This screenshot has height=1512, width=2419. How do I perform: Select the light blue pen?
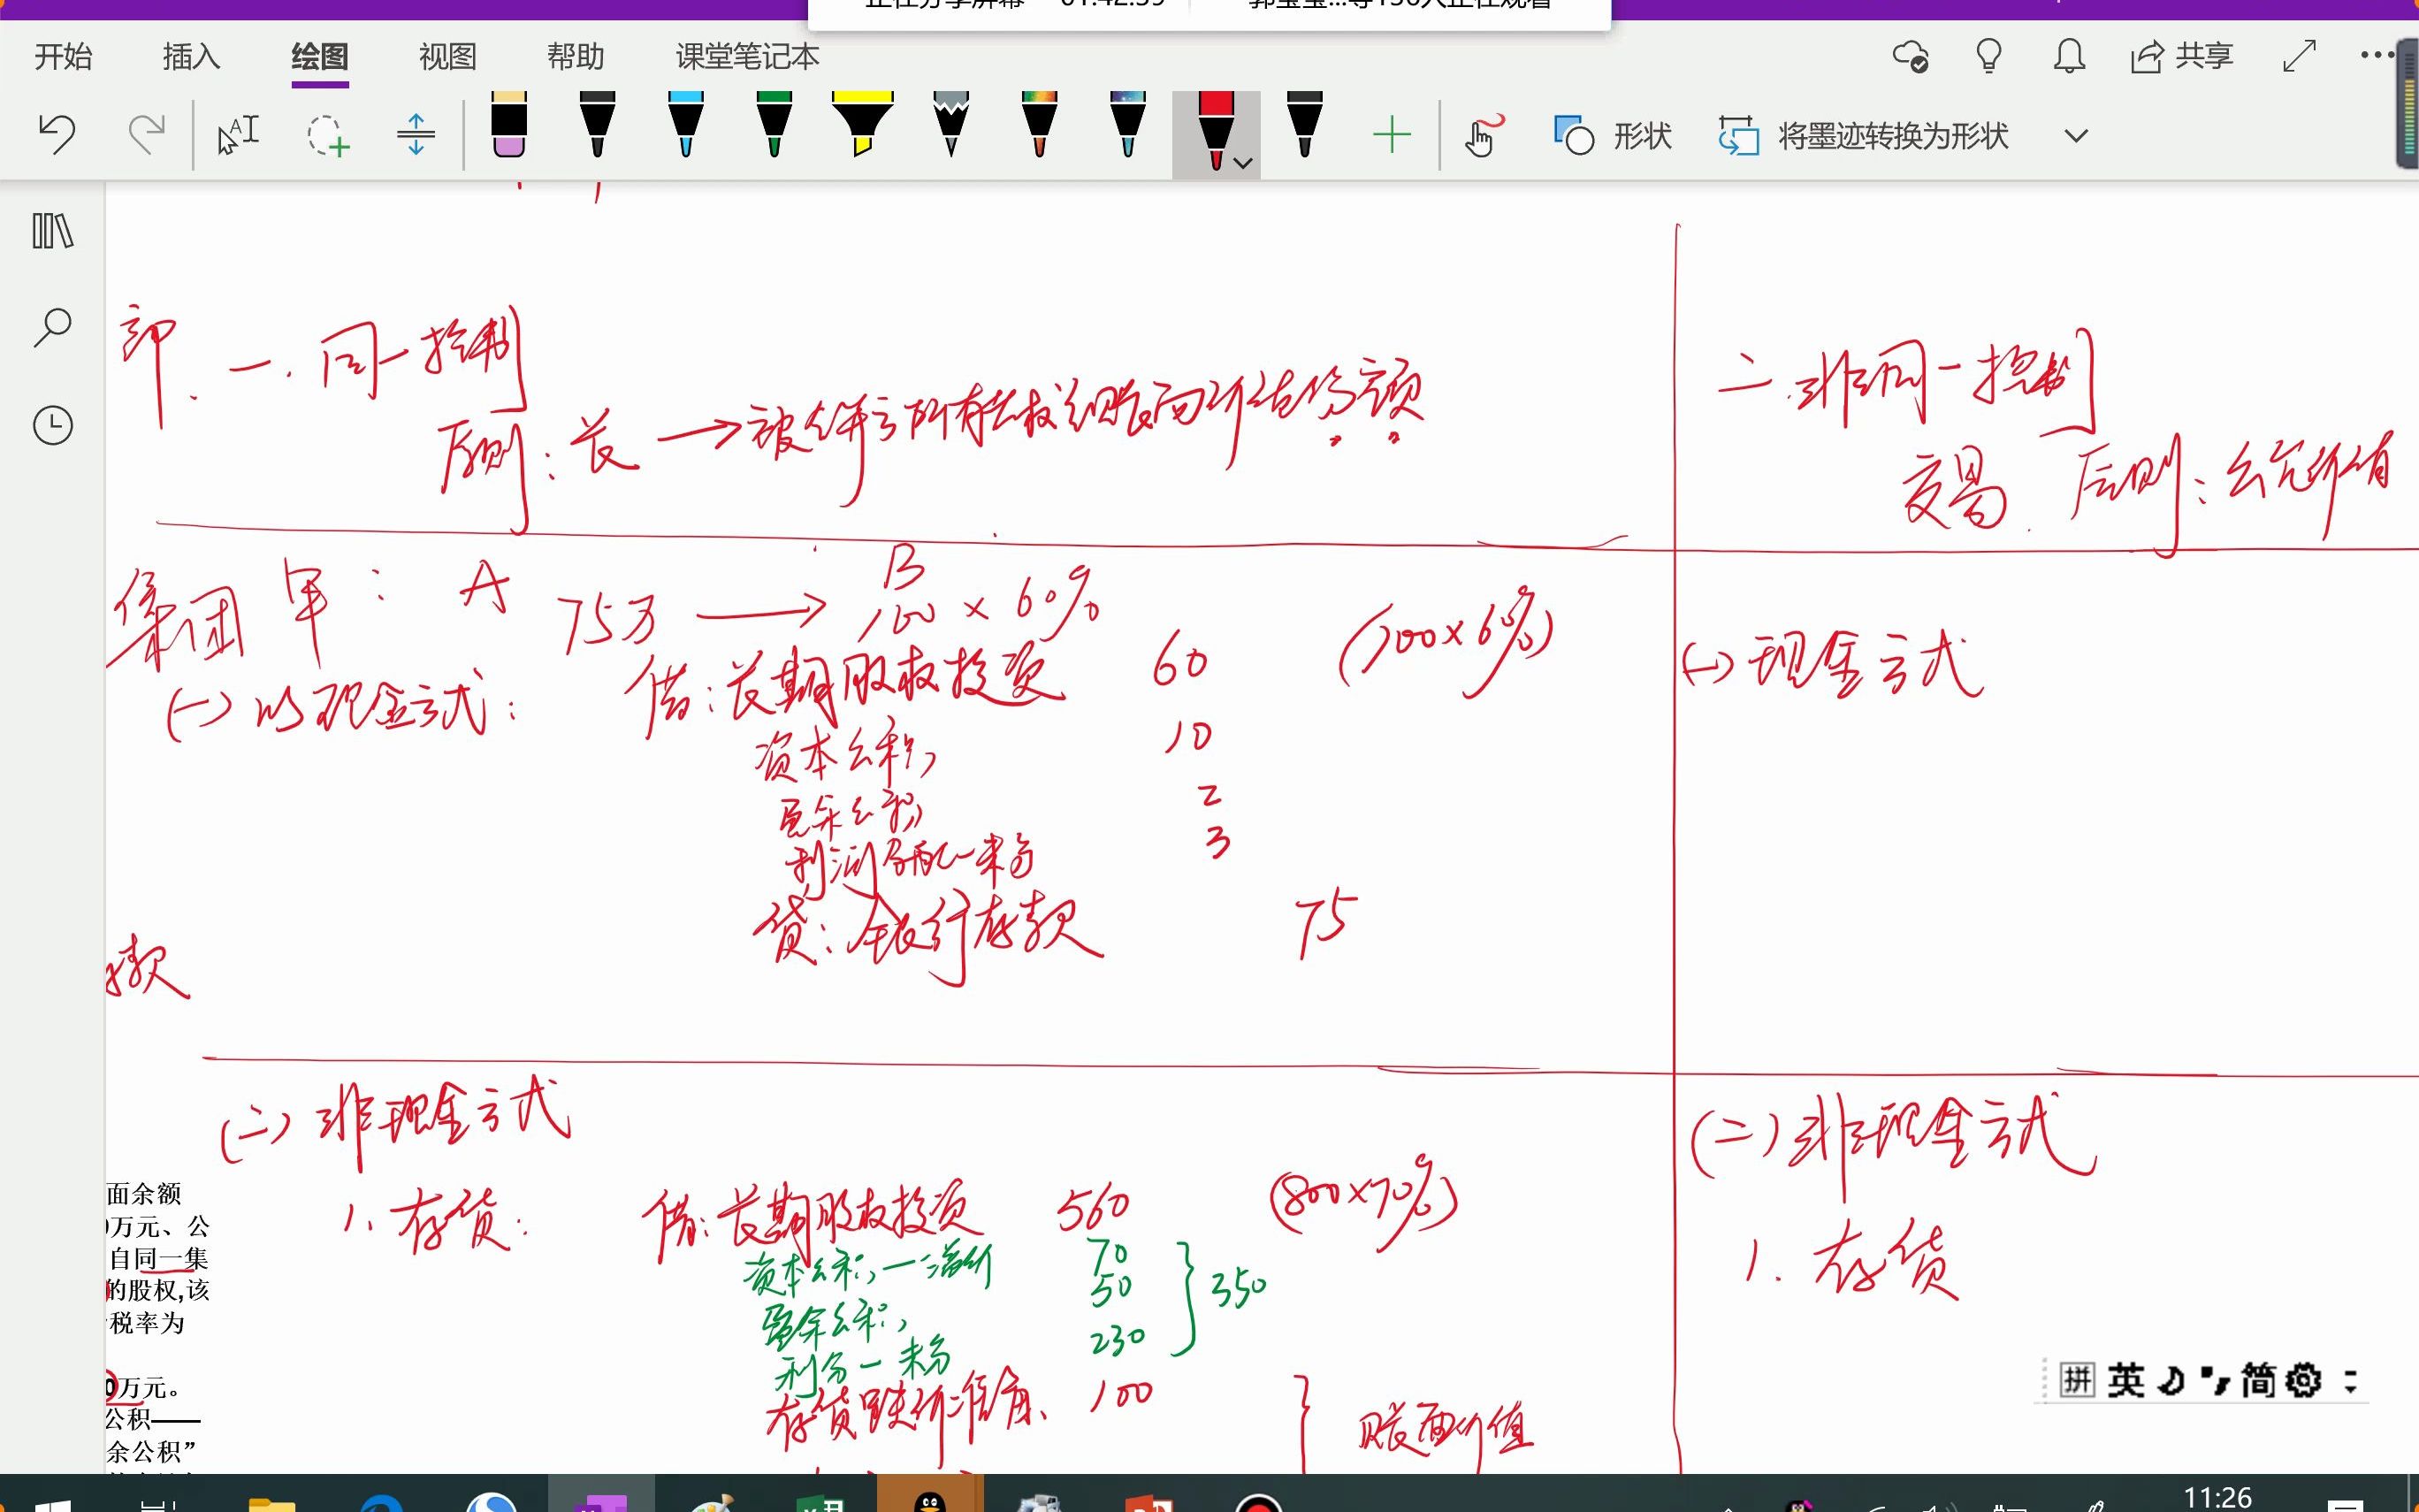pyautogui.click(x=686, y=125)
